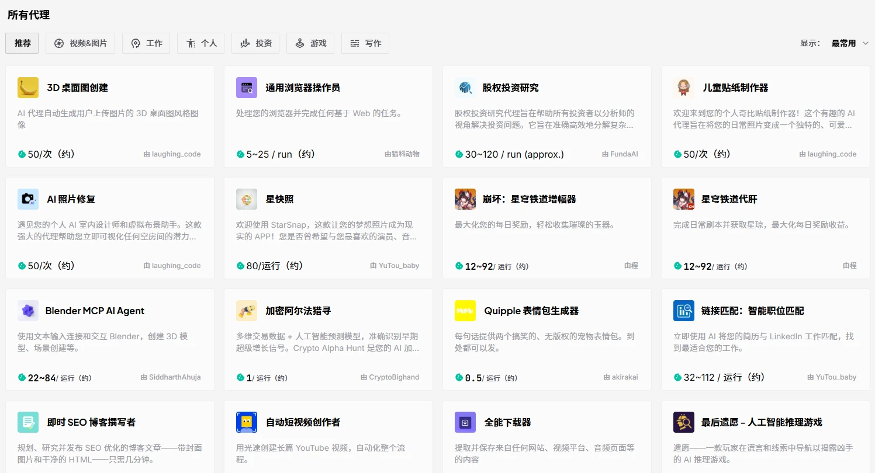This screenshot has width=875, height=473.
Task: Switch to the 个人 category tab
Action: point(201,43)
